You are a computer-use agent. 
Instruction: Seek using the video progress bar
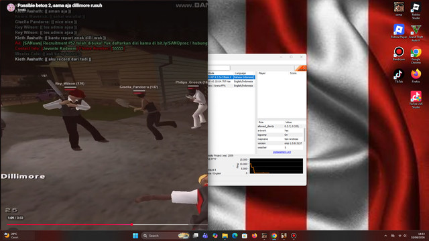tap(107, 225)
